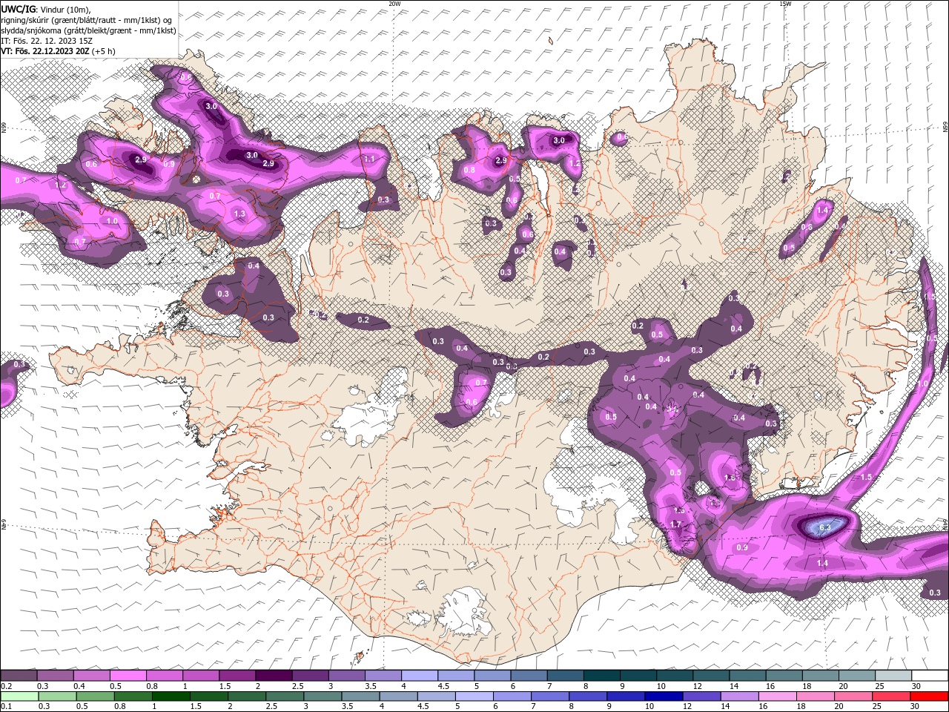Select the pink lower swatch for 18–20
949x712 pixels.
click(x=816, y=696)
